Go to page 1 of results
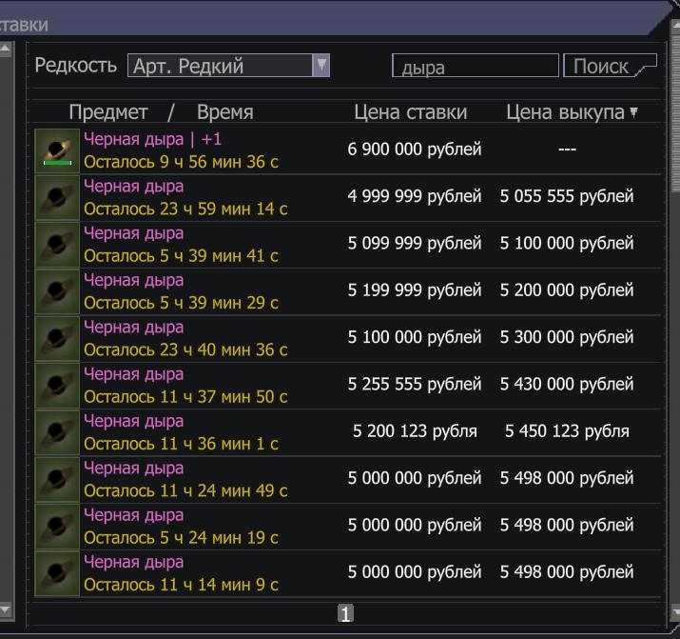 pyautogui.click(x=345, y=614)
